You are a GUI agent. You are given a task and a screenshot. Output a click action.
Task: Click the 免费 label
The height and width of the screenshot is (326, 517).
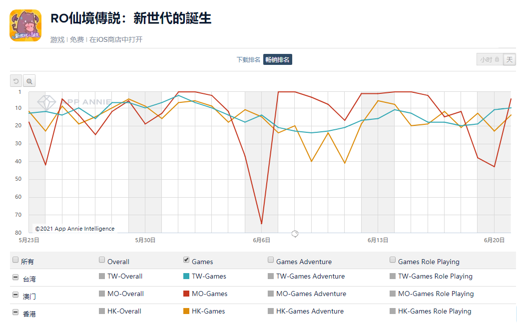coord(77,39)
